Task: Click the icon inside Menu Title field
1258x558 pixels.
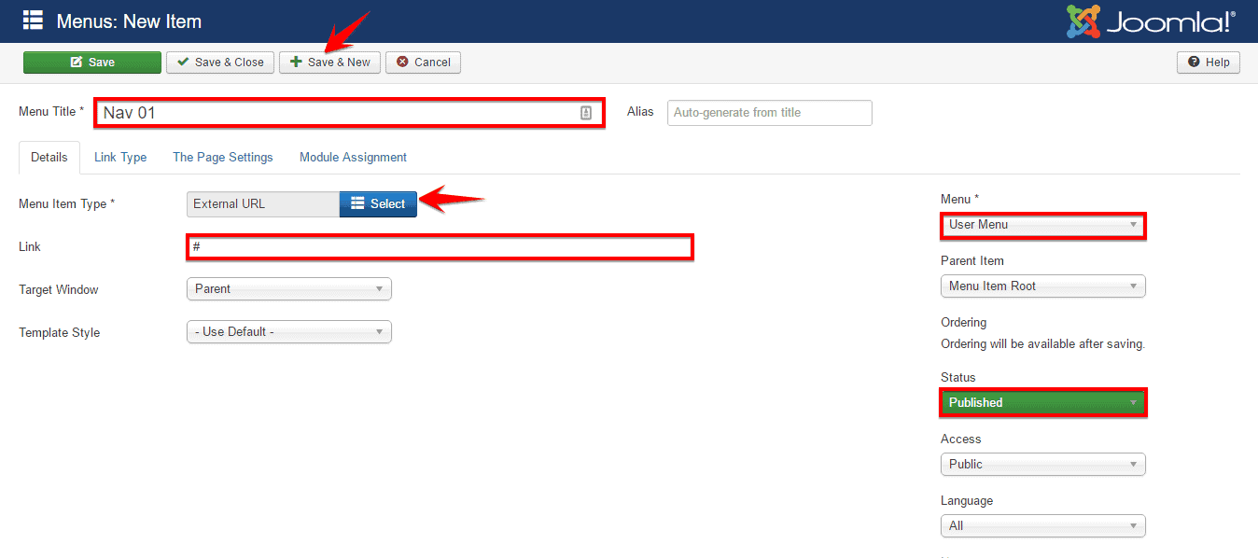Action: tap(586, 113)
